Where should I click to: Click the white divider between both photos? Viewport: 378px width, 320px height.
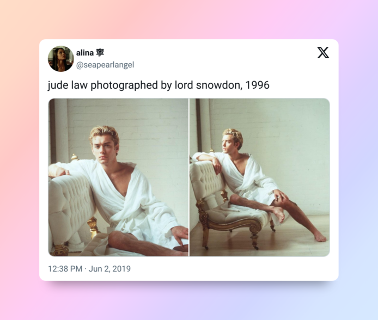point(189,177)
